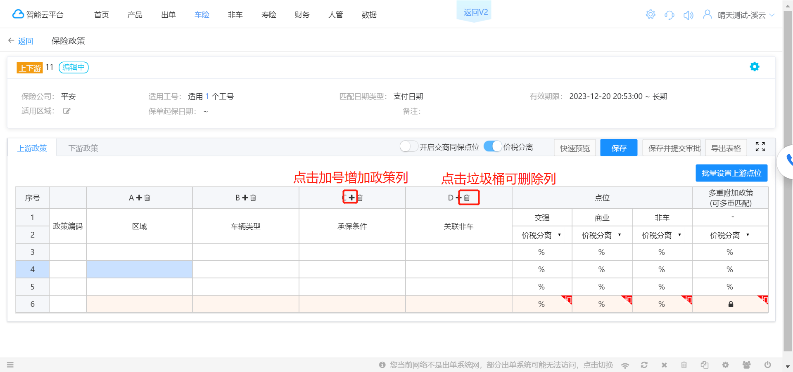Click the 编辑中 status badge
This screenshot has height=372, width=793.
74,67
